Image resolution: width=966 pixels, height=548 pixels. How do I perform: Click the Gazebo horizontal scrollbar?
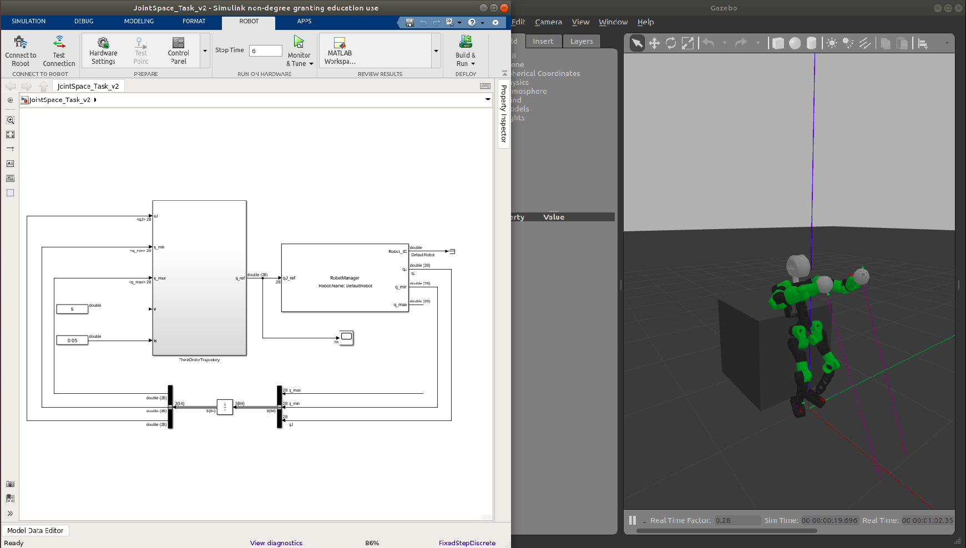click(726, 531)
